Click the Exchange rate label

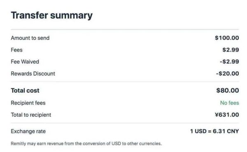click(28, 131)
